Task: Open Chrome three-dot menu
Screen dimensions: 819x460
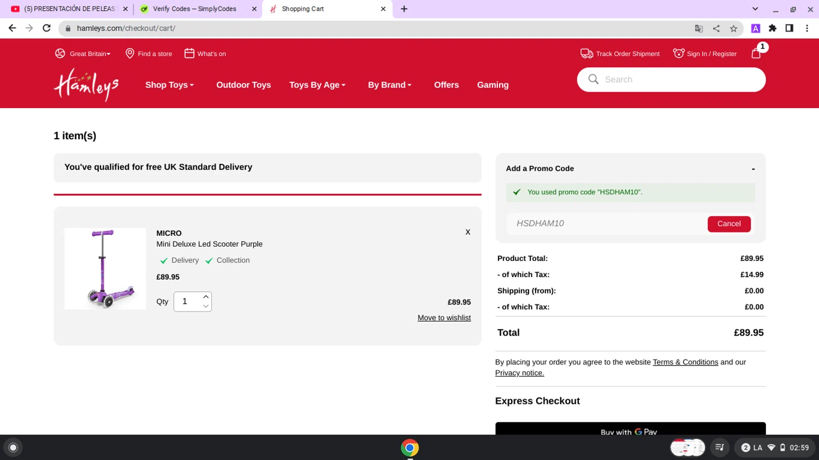Action: (x=807, y=28)
